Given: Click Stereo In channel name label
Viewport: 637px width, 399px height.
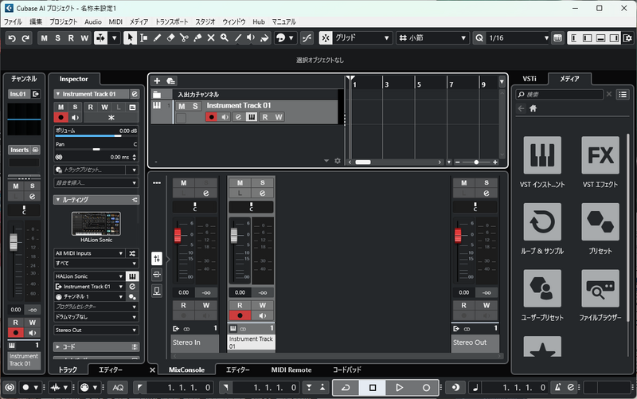Looking at the screenshot, I should (x=194, y=342).
